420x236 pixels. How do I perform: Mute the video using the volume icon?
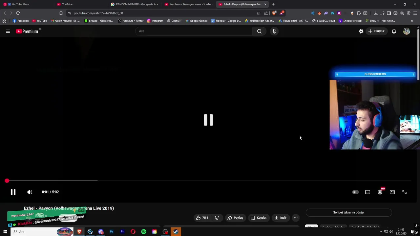click(x=30, y=192)
